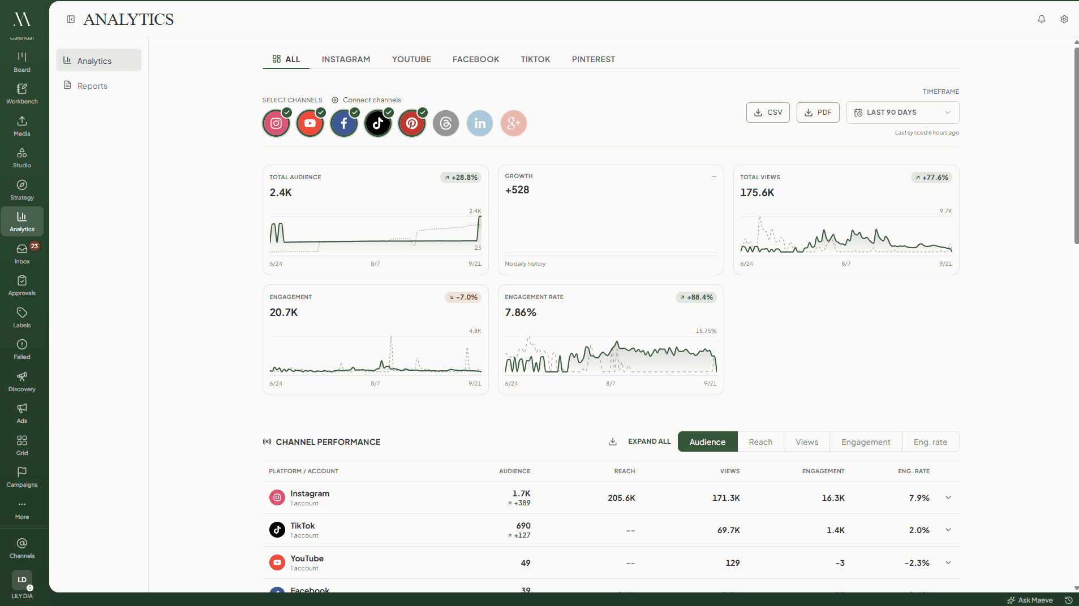The width and height of the screenshot is (1079, 606).
Task: Open settings gear icon
Action: [1064, 19]
